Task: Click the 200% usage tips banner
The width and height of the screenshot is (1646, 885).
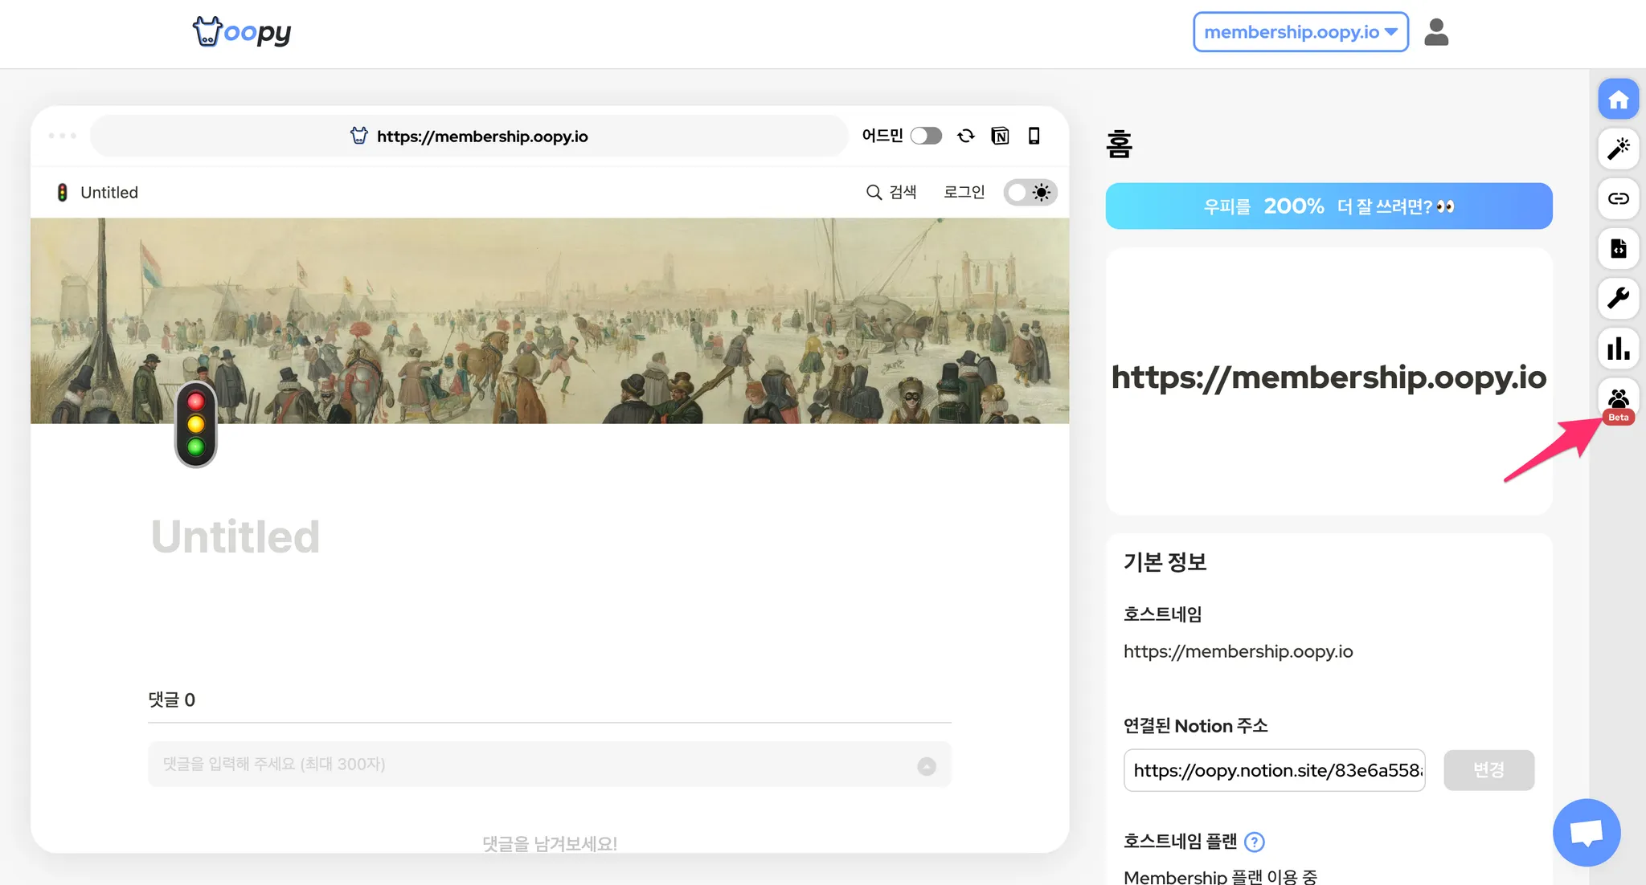Action: tap(1329, 206)
